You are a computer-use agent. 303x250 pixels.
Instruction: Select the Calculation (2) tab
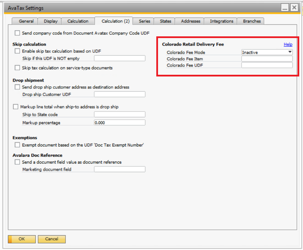point(114,21)
